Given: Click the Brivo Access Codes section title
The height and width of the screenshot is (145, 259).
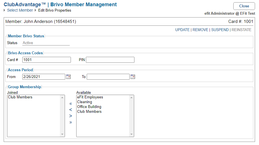Looking at the screenshot, I should pyautogui.click(x=25, y=53).
